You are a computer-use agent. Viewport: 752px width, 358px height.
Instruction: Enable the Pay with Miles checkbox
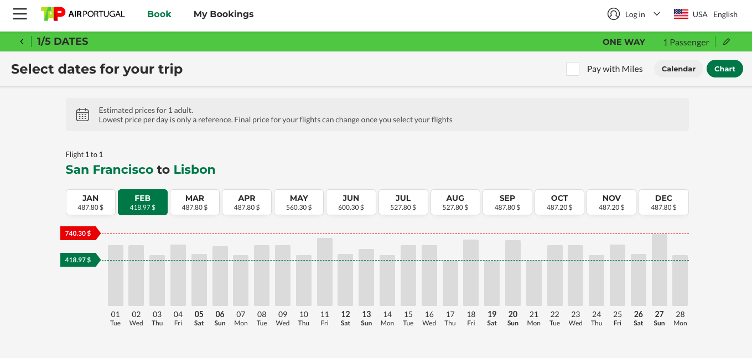click(x=573, y=69)
